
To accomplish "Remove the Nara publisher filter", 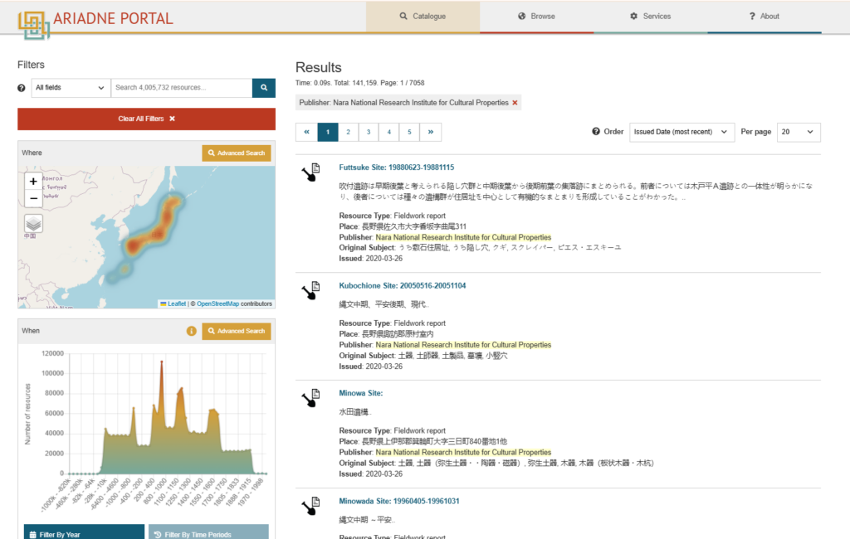I will pyautogui.click(x=515, y=103).
